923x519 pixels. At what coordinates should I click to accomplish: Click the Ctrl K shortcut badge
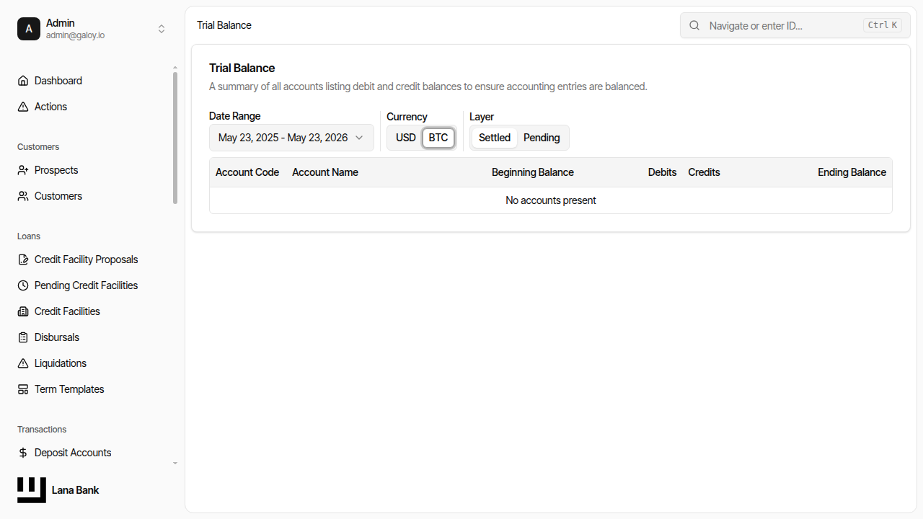point(883,25)
